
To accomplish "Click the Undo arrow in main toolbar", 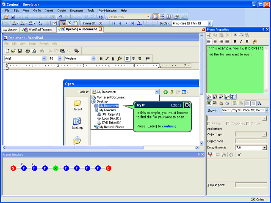I will [x=60, y=17].
